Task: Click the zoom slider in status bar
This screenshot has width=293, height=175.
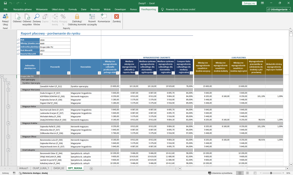Action: point(271,173)
